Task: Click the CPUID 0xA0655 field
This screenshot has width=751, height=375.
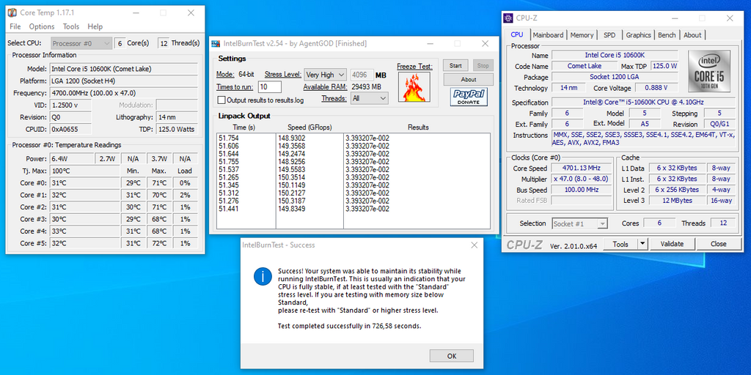Action: pyautogui.click(x=70, y=129)
